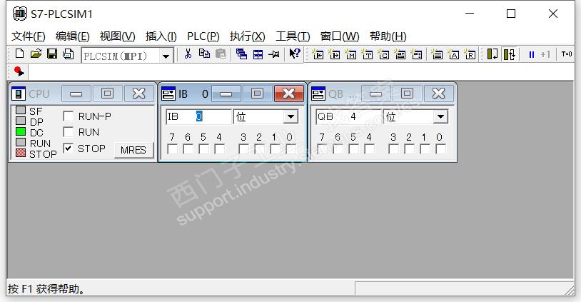
Task: Click the record/playback red dot icon
Action: point(19,71)
